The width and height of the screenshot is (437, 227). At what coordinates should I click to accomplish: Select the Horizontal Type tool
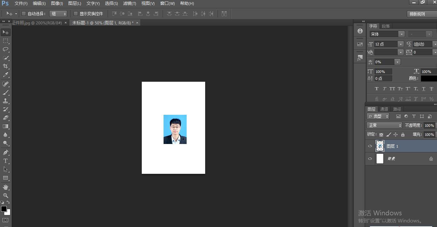tap(6, 161)
